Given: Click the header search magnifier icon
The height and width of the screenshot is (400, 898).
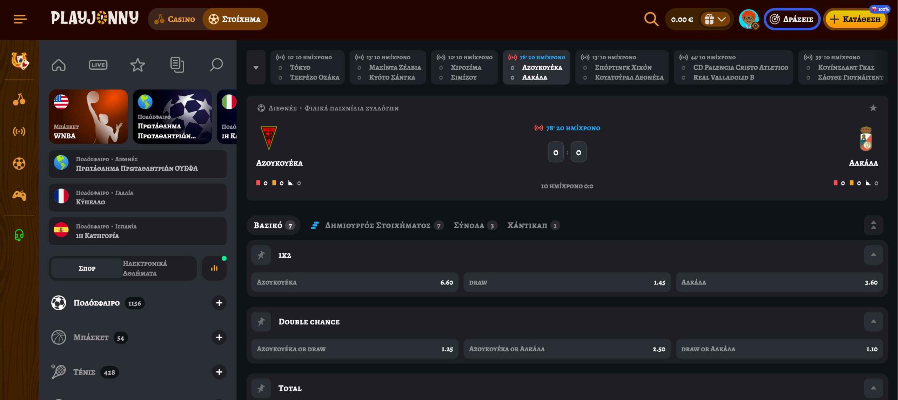Looking at the screenshot, I should 651,19.
